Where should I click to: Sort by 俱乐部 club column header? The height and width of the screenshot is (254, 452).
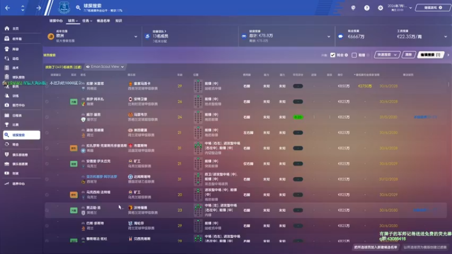click(x=132, y=75)
